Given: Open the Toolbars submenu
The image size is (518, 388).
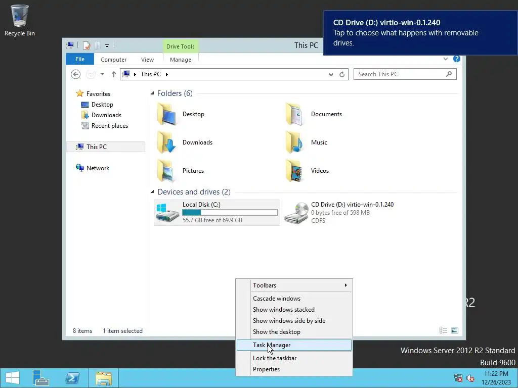Looking at the screenshot, I should tap(294, 285).
